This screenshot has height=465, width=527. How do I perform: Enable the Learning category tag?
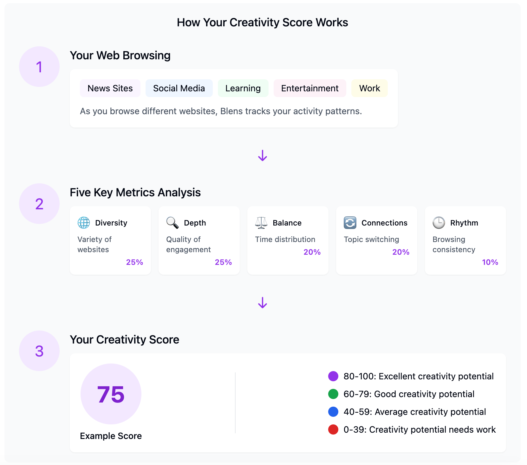(x=243, y=88)
